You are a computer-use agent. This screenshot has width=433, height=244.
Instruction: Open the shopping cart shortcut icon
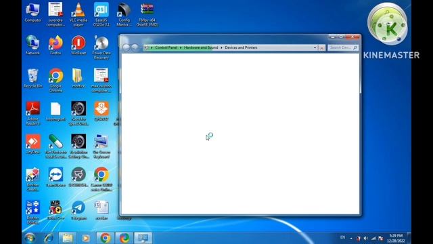pyautogui.click(x=78, y=178)
